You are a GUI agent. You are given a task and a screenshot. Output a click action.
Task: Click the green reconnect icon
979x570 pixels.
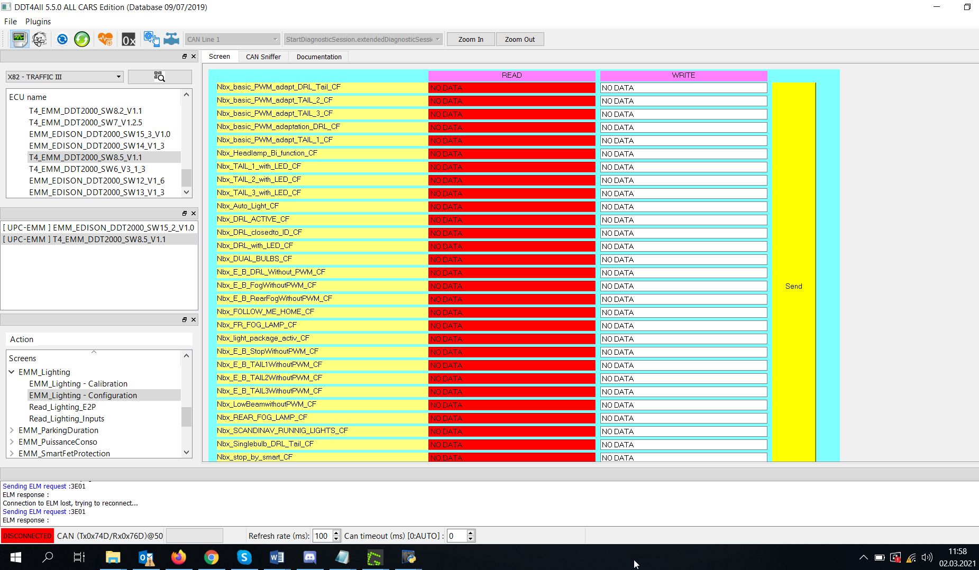point(82,39)
